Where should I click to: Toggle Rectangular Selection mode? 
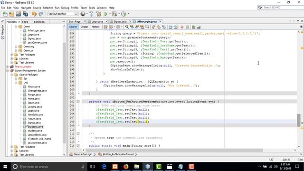click(x=147, y=27)
